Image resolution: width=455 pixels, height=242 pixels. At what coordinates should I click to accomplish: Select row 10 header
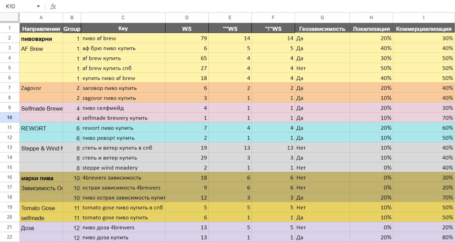9,117
